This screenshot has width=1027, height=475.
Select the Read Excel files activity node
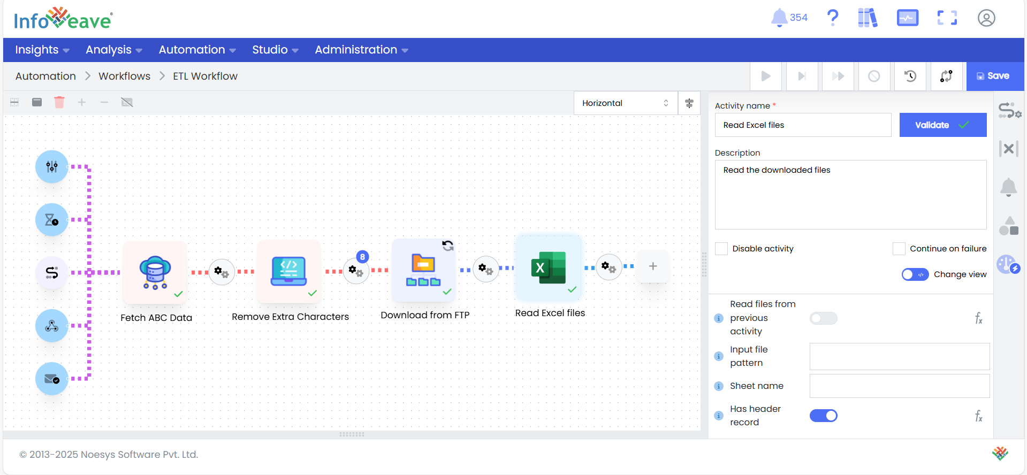click(549, 267)
